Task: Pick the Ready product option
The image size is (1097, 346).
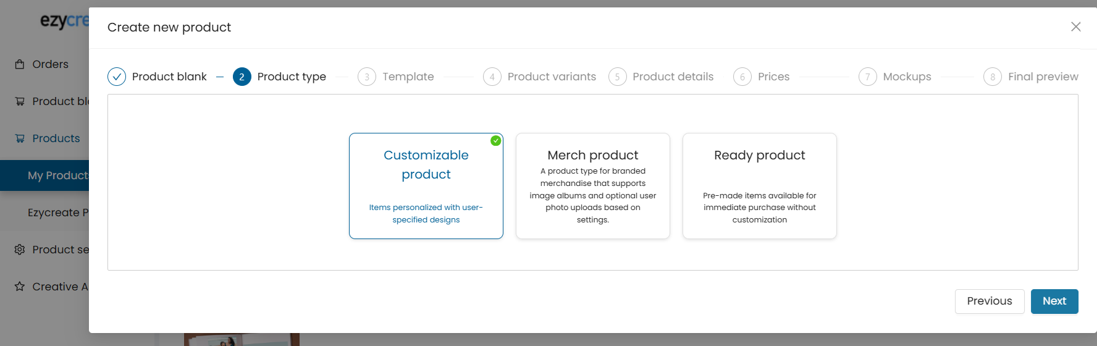Action: [760, 186]
